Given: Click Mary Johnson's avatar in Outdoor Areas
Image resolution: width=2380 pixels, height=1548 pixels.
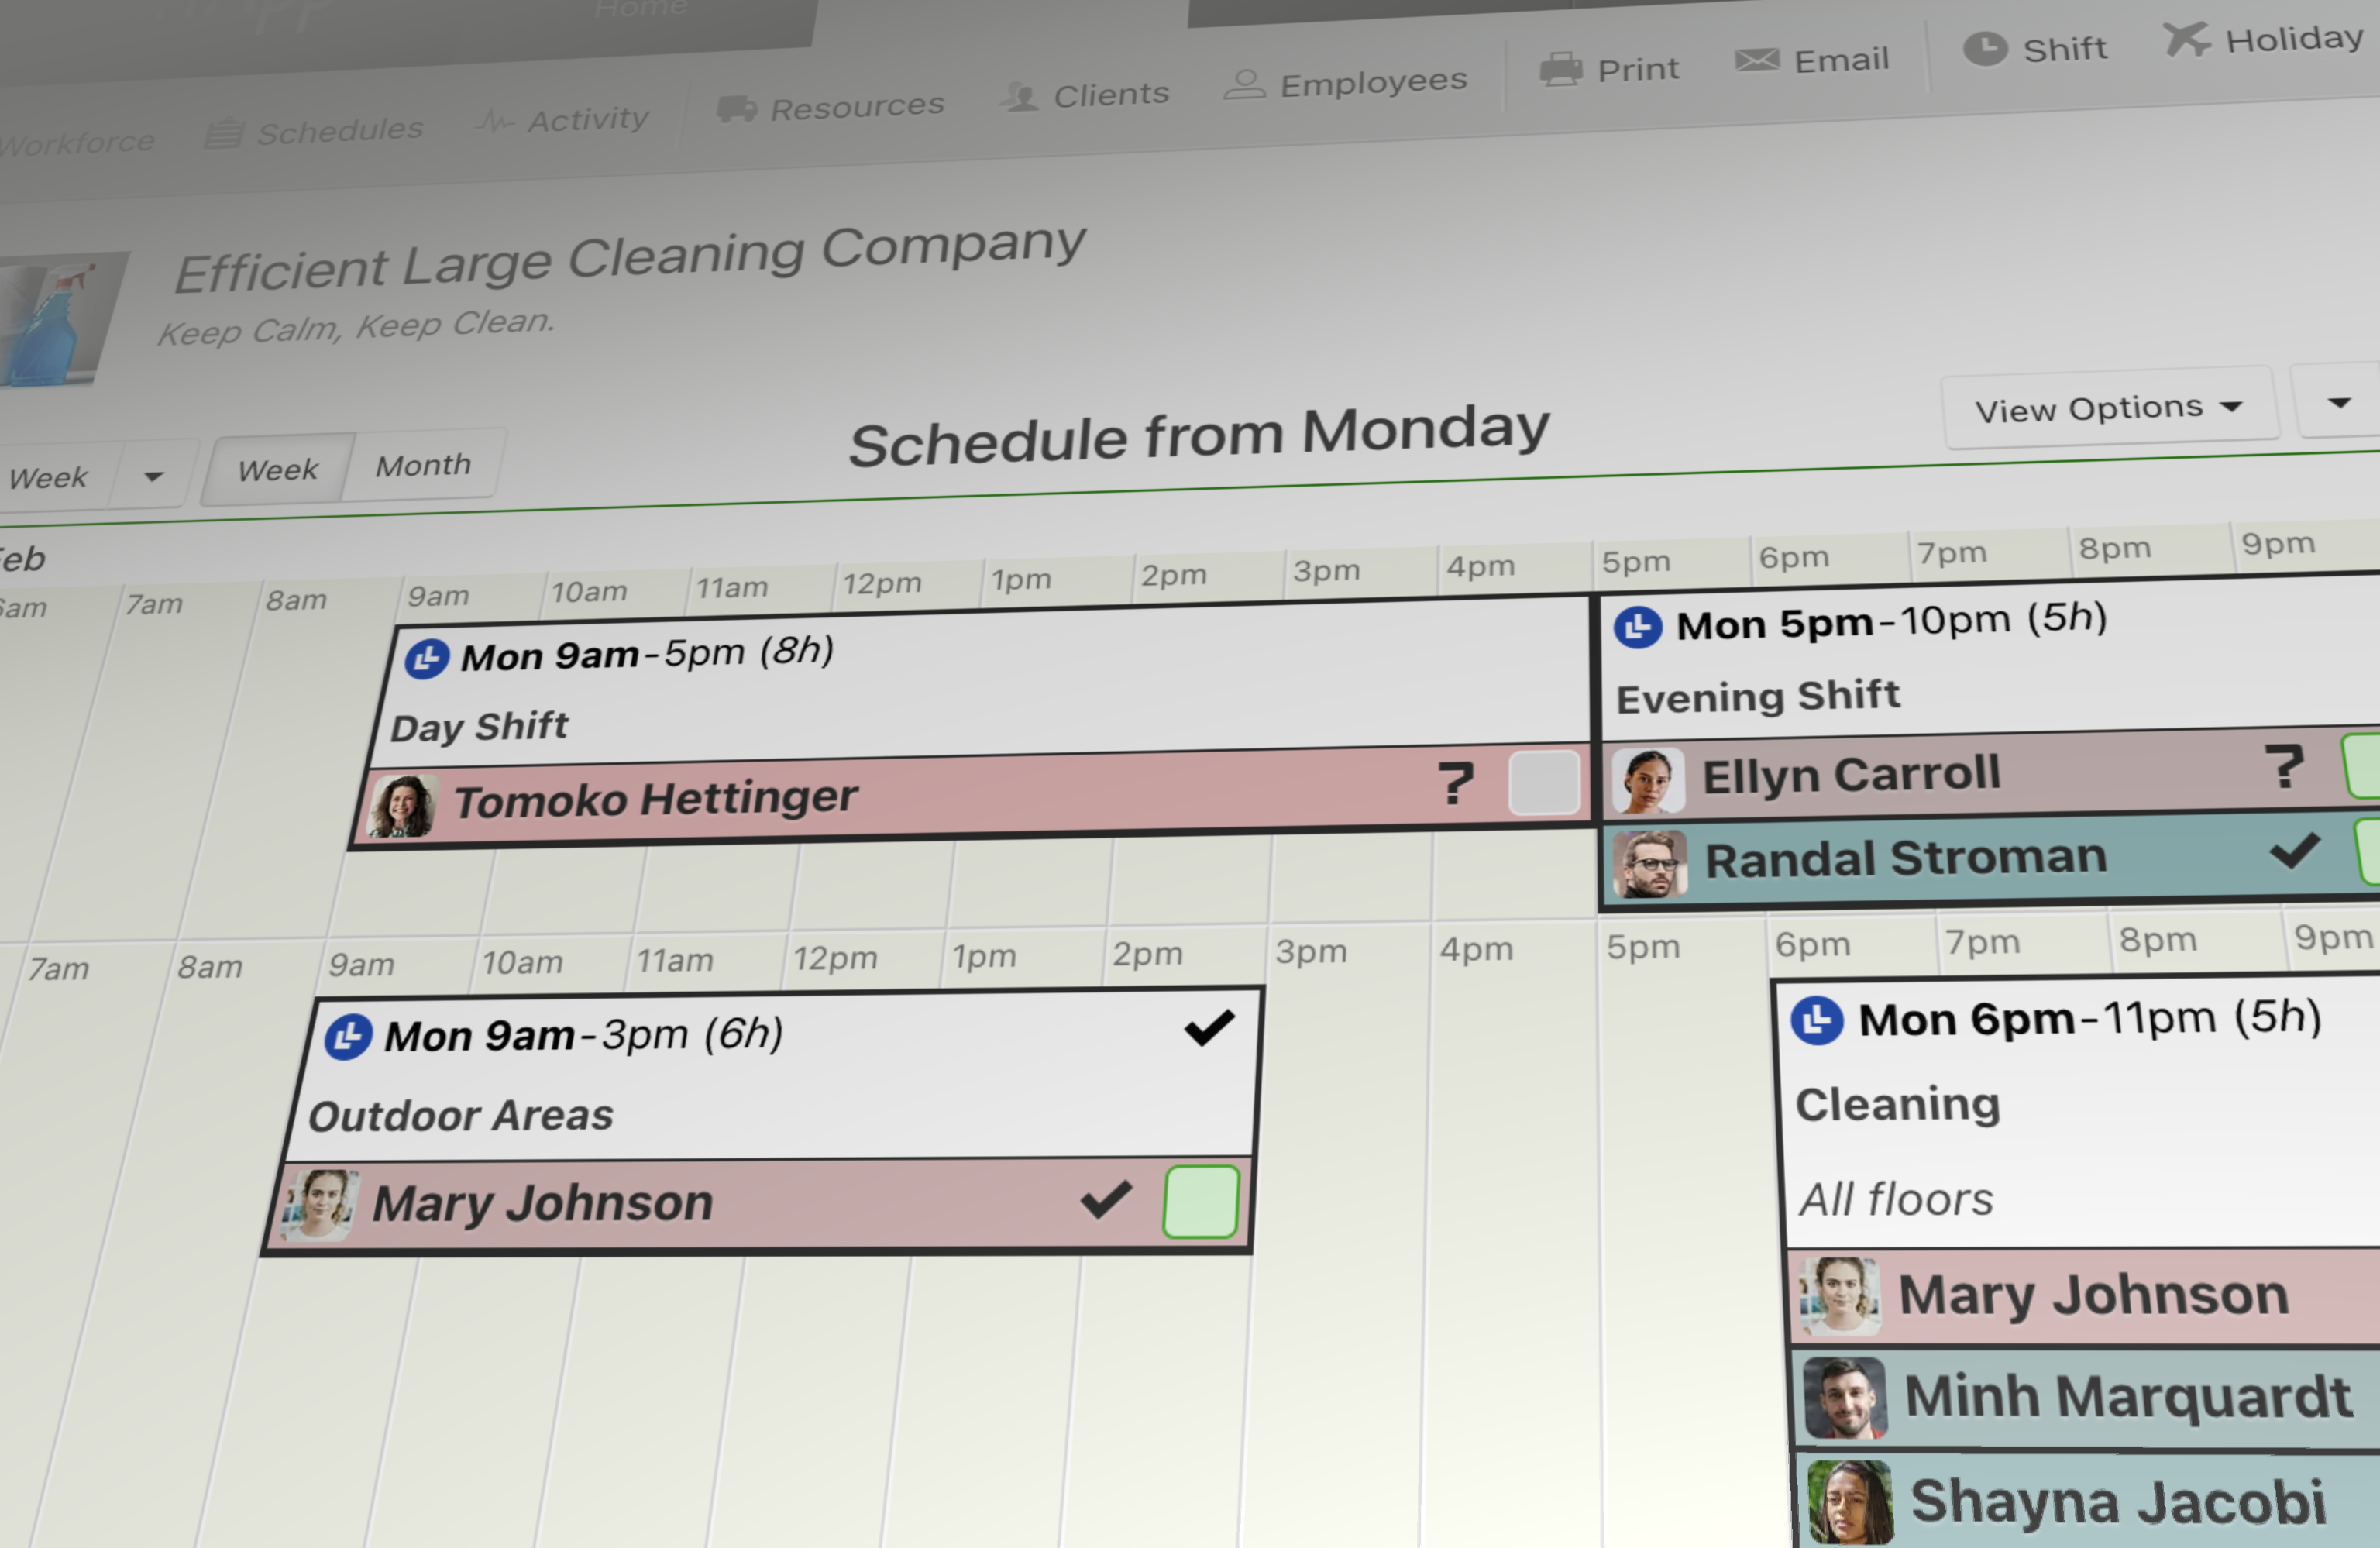Looking at the screenshot, I should coord(320,1205).
